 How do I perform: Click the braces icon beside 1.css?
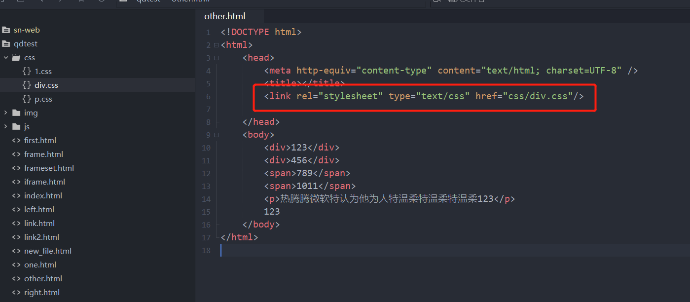27,71
